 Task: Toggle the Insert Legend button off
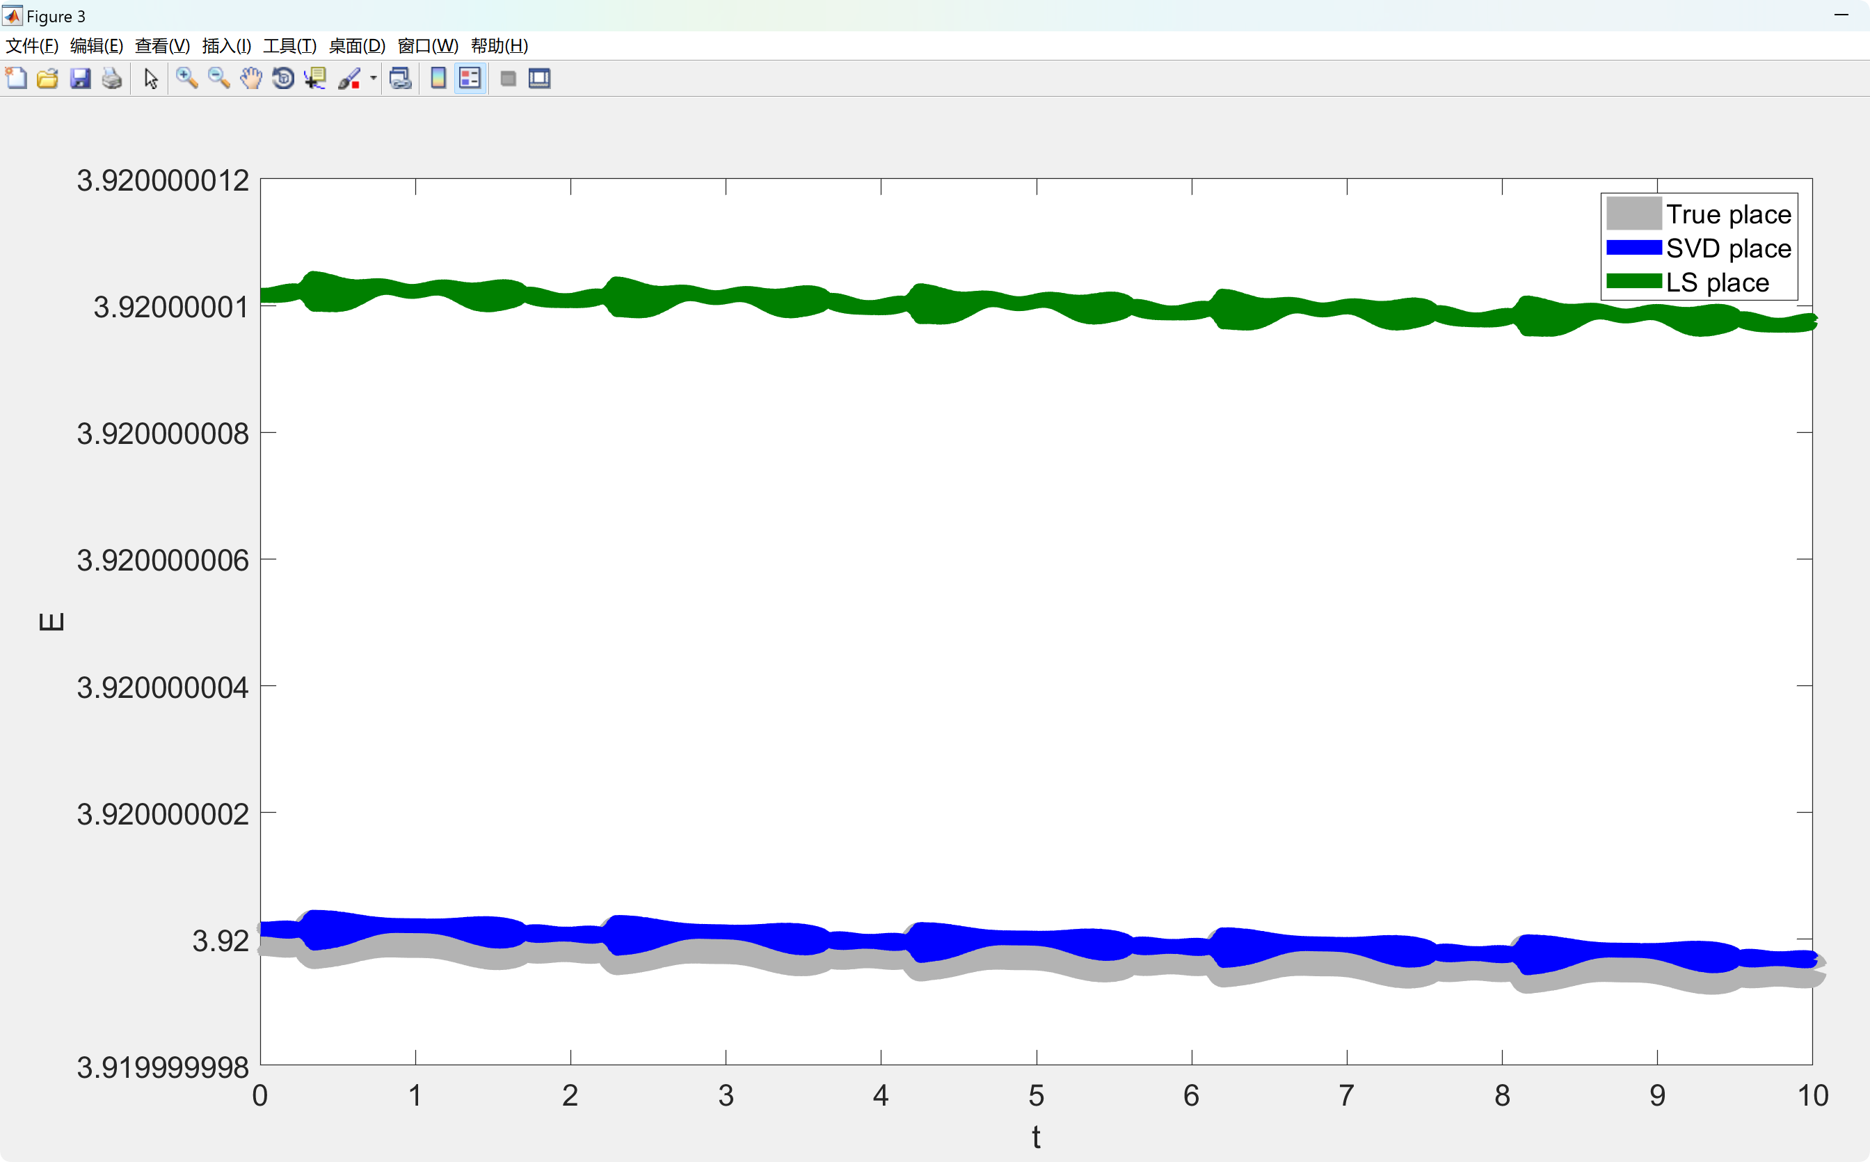(x=470, y=79)
